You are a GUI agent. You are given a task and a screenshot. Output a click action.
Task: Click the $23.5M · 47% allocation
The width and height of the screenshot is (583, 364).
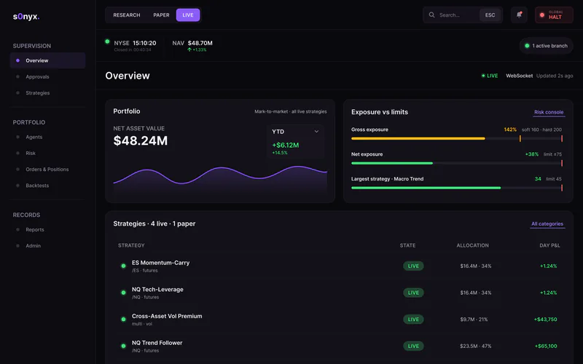pyautogui.click(x=476, y=347)
